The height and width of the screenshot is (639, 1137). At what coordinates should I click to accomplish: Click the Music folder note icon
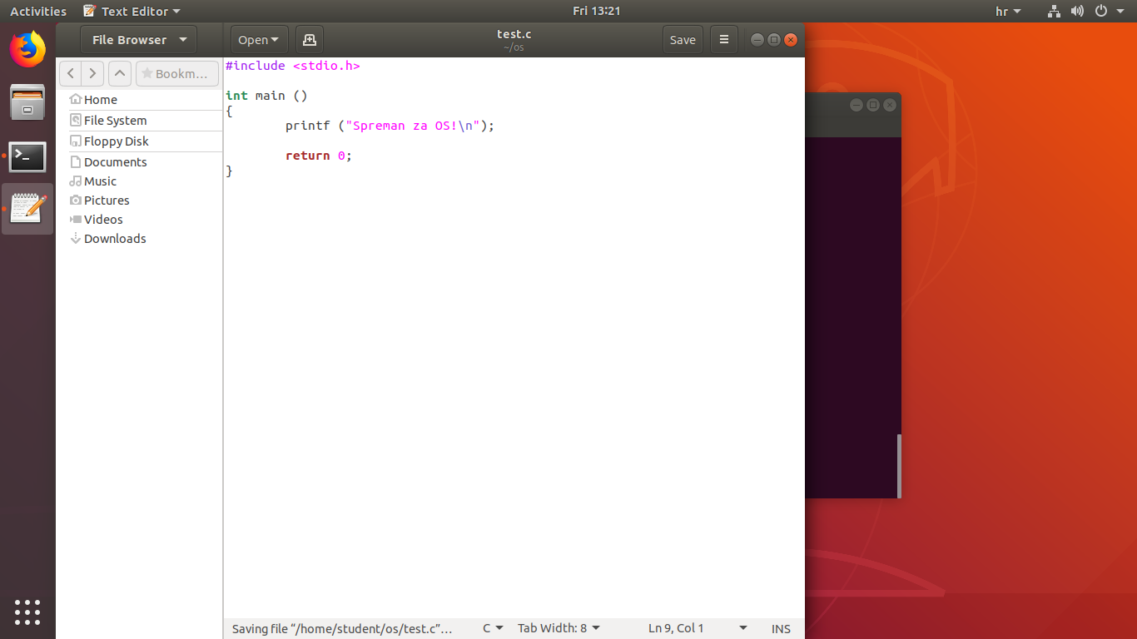click(76, 181)
